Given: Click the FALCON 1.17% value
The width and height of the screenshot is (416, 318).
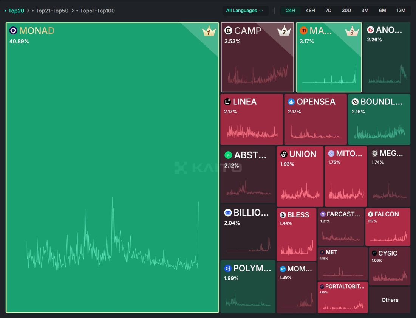Looking at the screenshot, I should click(x=372, y=221).
